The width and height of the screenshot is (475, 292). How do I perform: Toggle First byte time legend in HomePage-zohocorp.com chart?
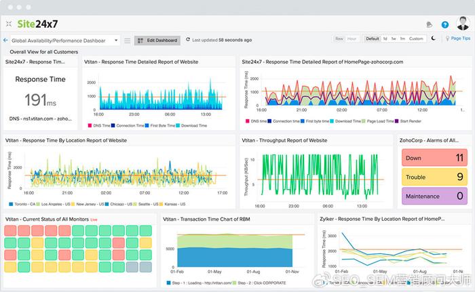point(315,121)
